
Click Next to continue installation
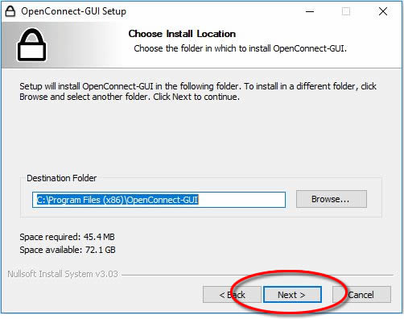pyautogui.click(x=292, y=295)
